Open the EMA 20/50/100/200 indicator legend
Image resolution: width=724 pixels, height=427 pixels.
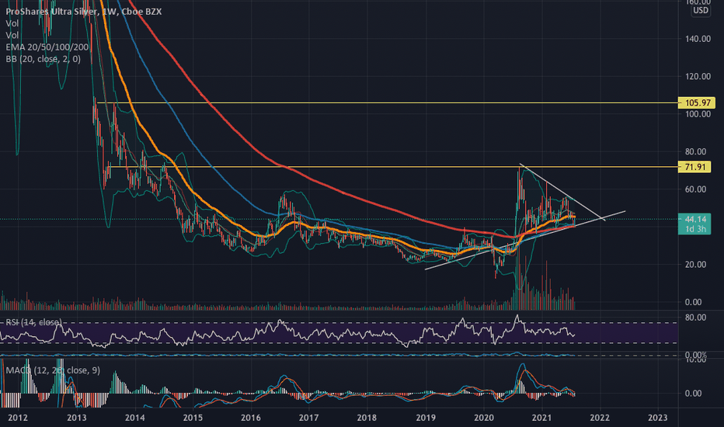click(x=47, y=47)
